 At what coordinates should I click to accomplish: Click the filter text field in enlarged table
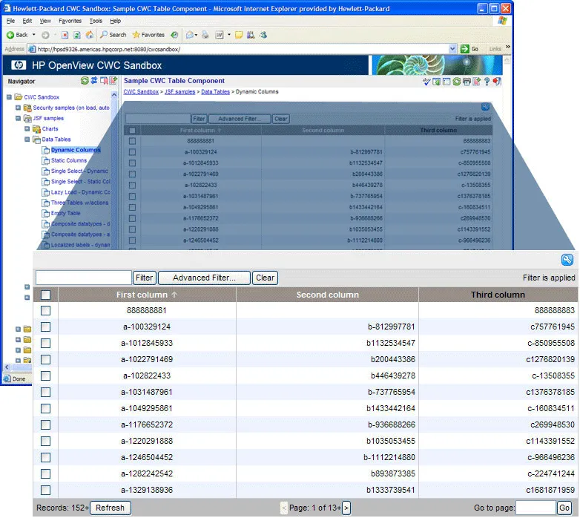(84, 278)
